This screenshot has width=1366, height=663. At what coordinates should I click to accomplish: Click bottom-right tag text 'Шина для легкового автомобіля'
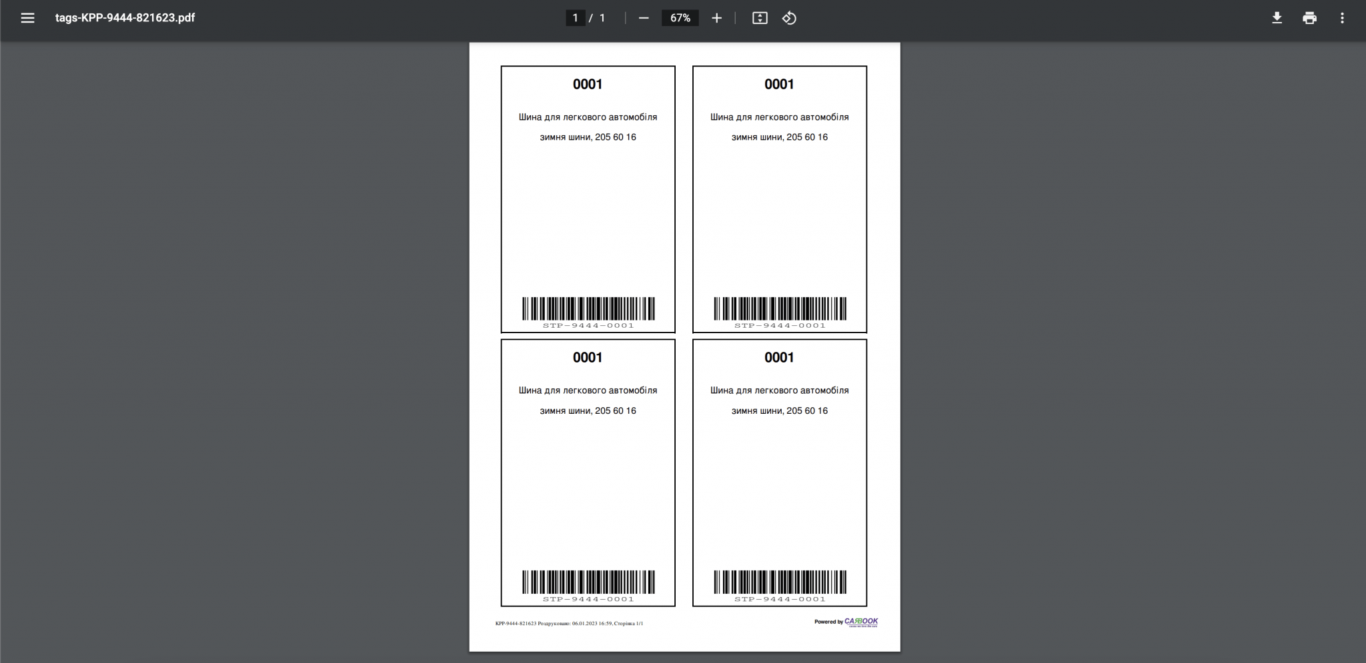click(x=779, y=390)
